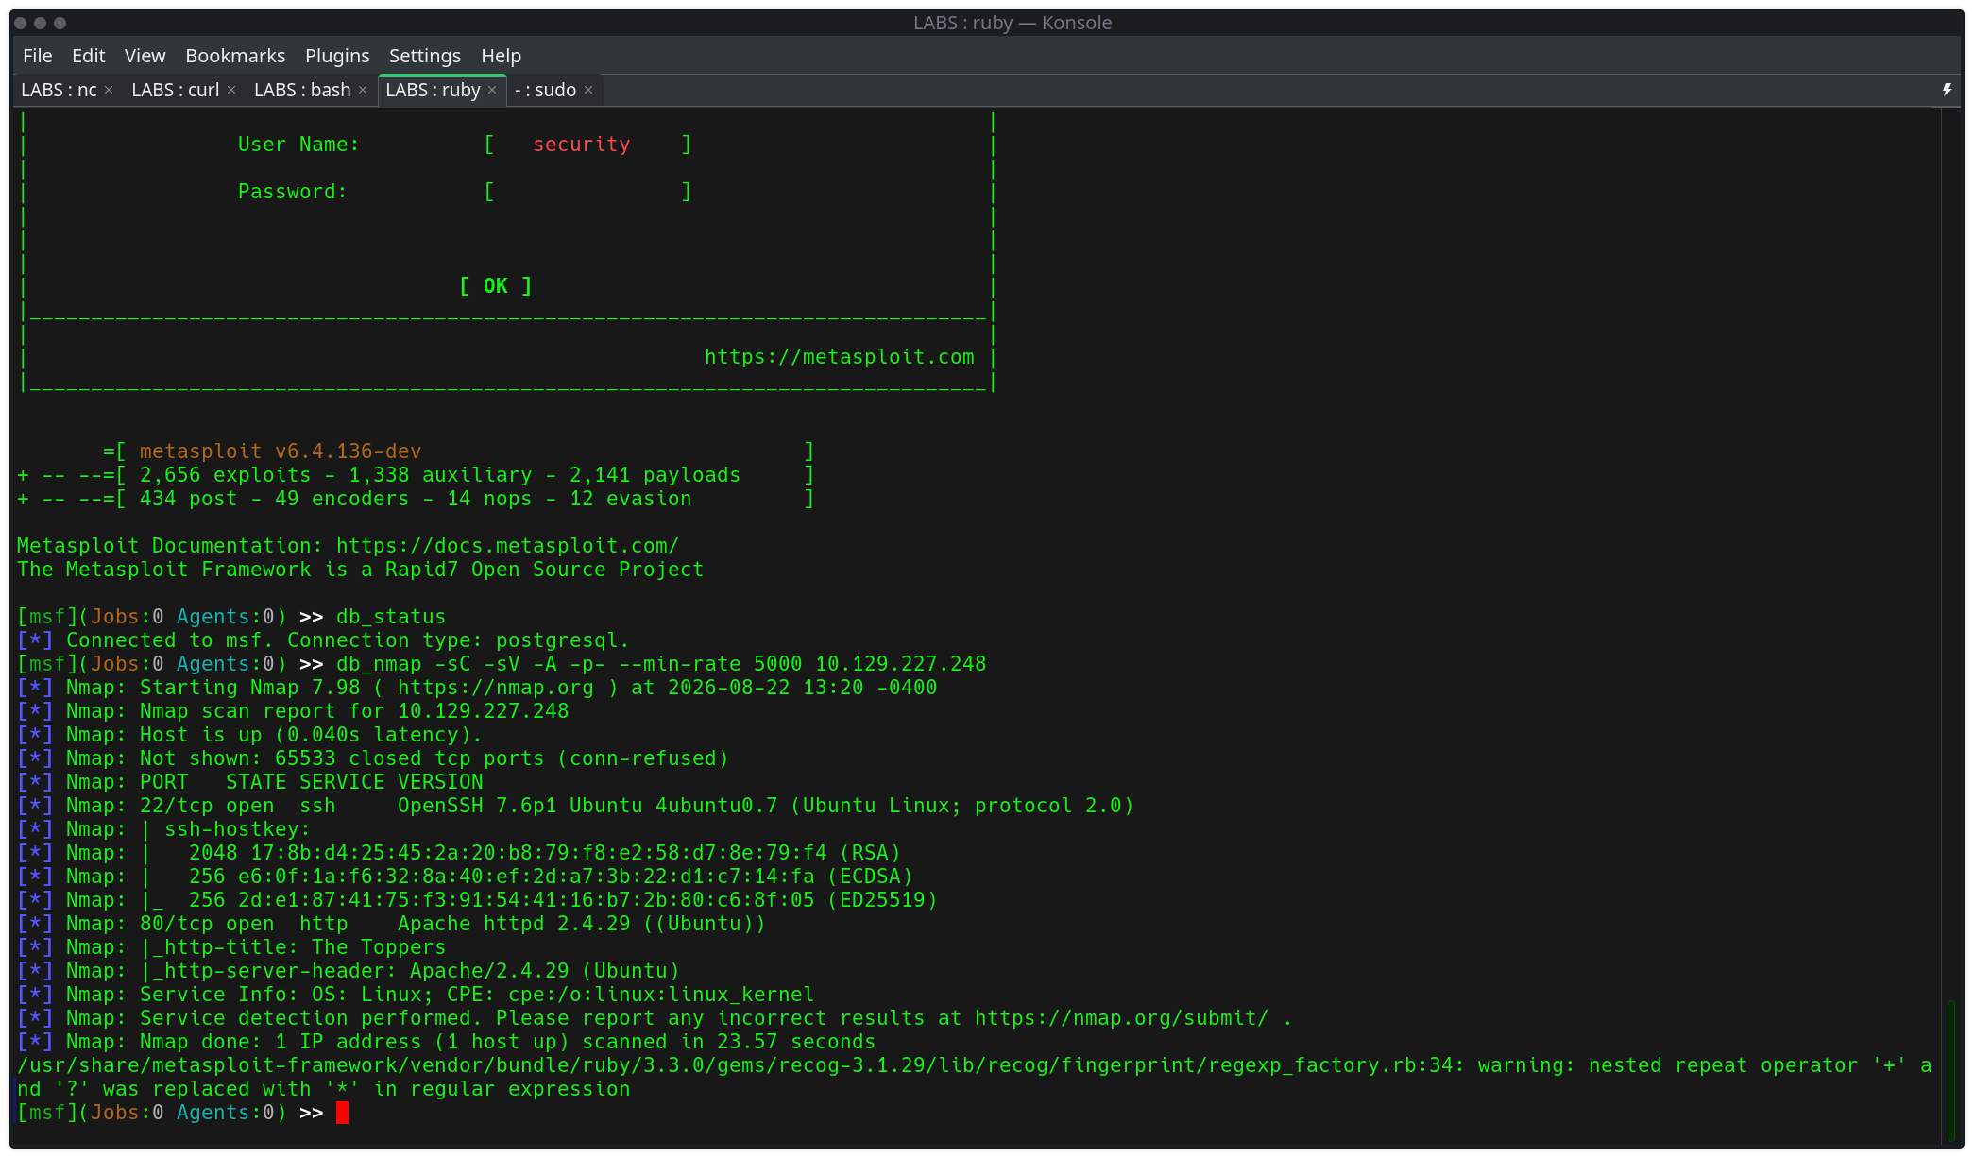Viewport: 1974px width, 1158px height.
Task: Click the 'db_status' command text
Action: pyautogui.click(x=391, y=617)
